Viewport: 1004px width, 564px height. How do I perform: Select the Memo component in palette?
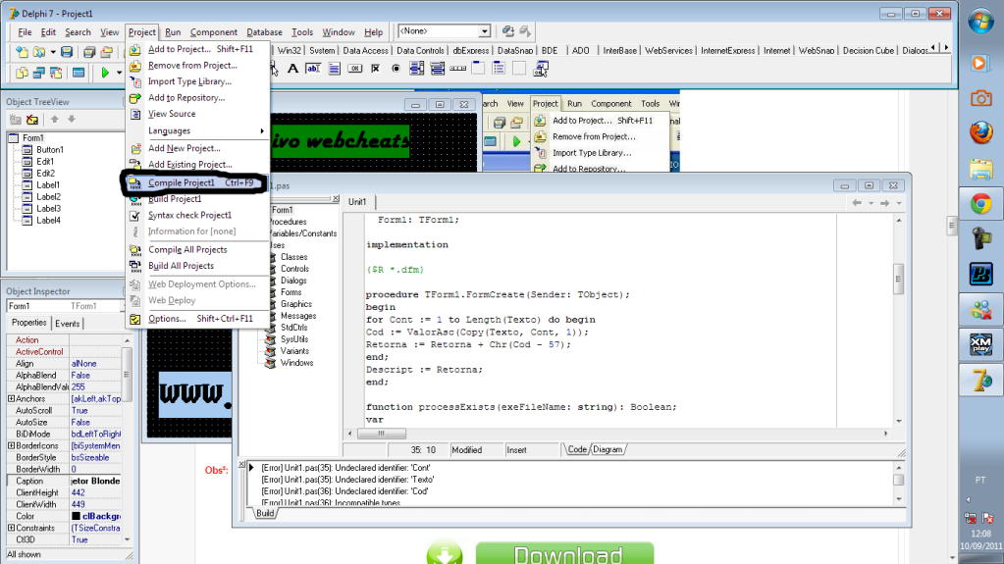334,69
